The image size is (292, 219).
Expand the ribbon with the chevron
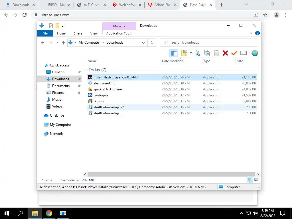(x=251, y=33)
